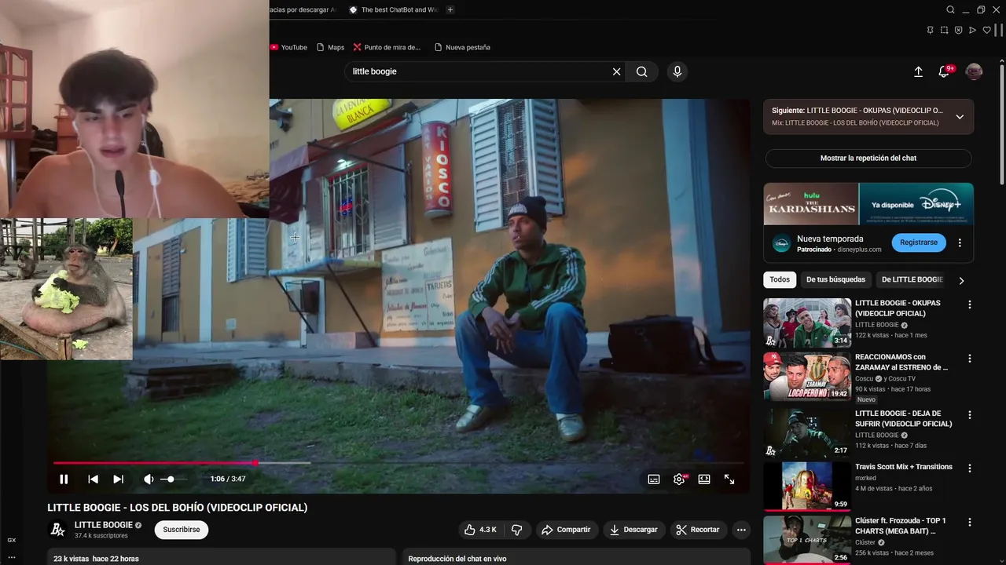Viewport: 1006px width, 565px height.
Task: Open the ad blocker shield icon
Action: [x=959, y=30]
